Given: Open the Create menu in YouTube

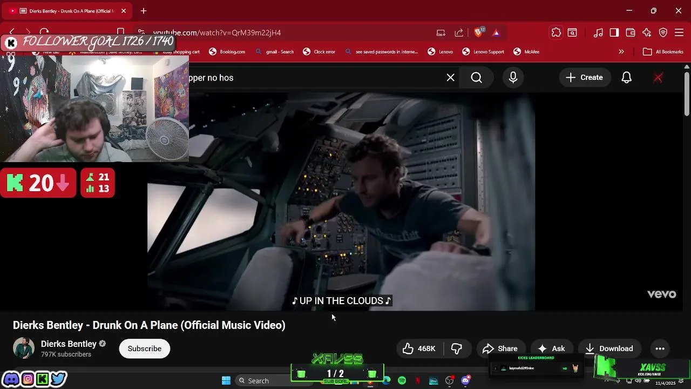Looking at the screenshot, I should pos(584,78).
